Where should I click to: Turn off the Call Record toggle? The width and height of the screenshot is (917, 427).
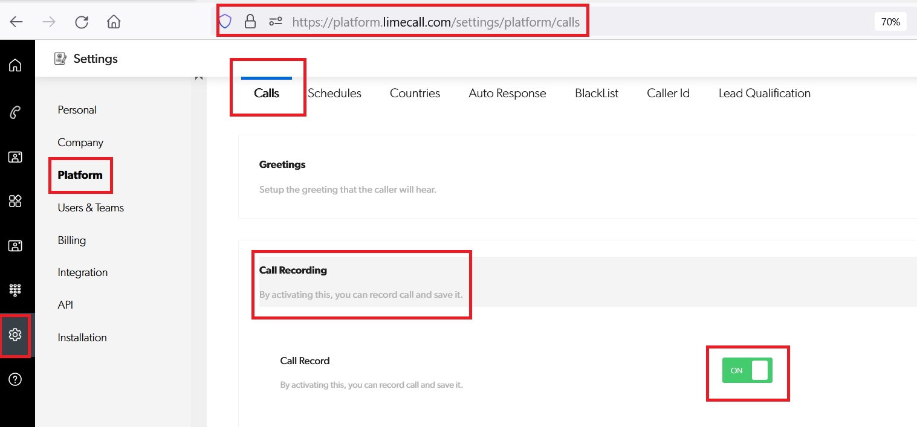pyautogui.click(x=747, y=370)
